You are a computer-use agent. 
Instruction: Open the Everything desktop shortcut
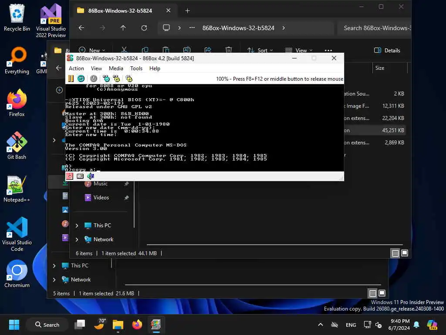(17, 60)
